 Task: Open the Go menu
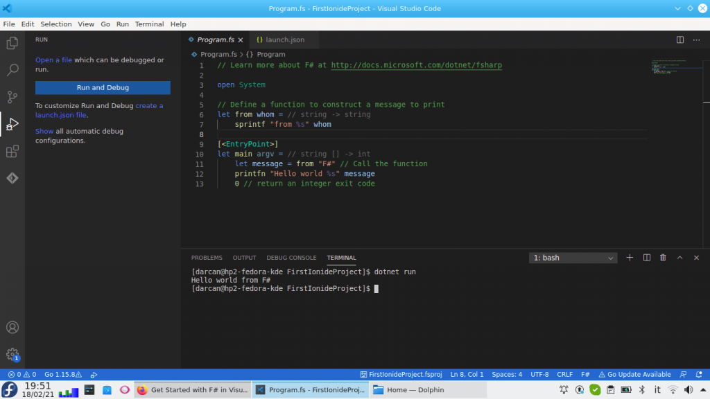click(105, 24)
